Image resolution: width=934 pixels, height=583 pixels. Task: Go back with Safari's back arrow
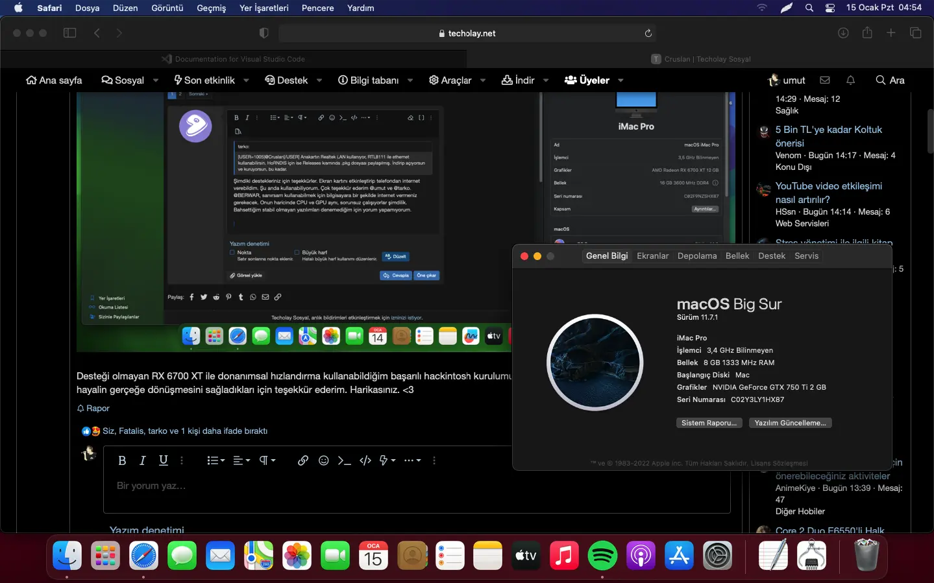pos(97,33)
